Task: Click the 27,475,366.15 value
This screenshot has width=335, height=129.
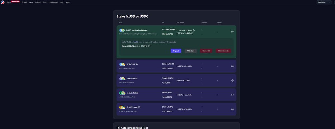Action: click(167, 68)
